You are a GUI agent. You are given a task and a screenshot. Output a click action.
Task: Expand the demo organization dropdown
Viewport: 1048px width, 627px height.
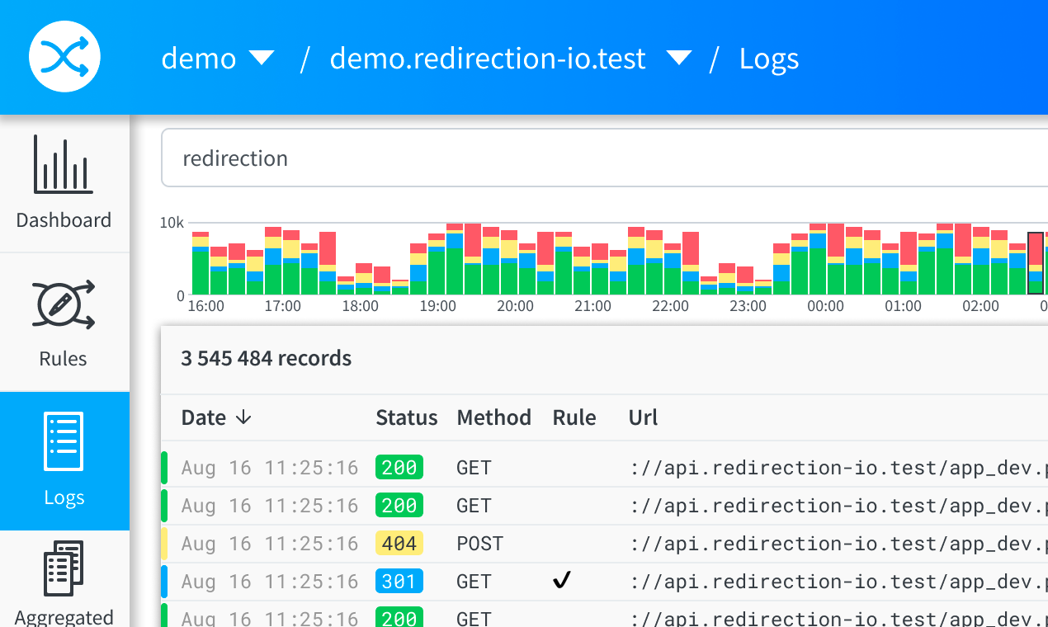coord(262,59)
